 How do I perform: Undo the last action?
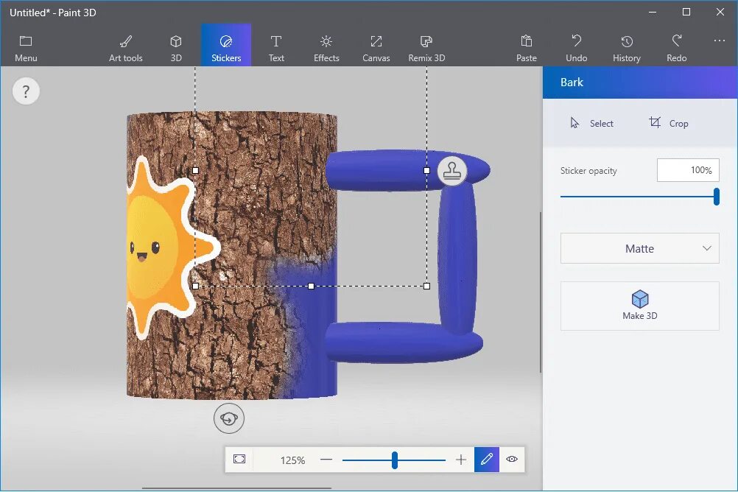coord(576,48)
